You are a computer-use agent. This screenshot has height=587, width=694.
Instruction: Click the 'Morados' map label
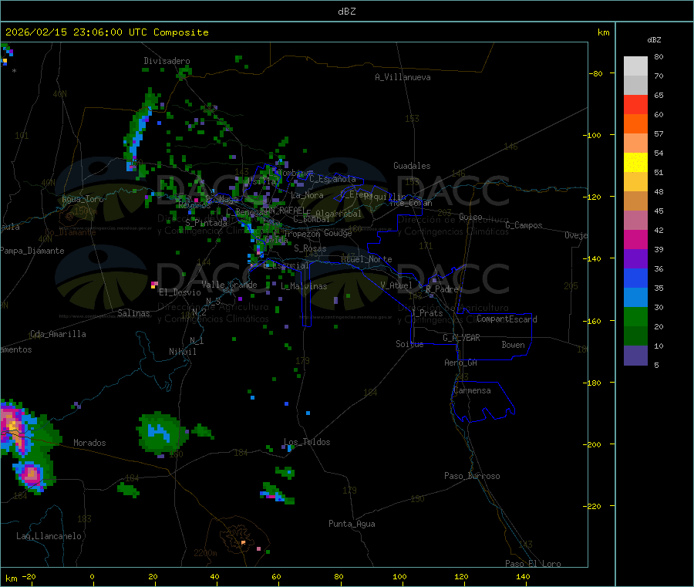tap(89, 443)
